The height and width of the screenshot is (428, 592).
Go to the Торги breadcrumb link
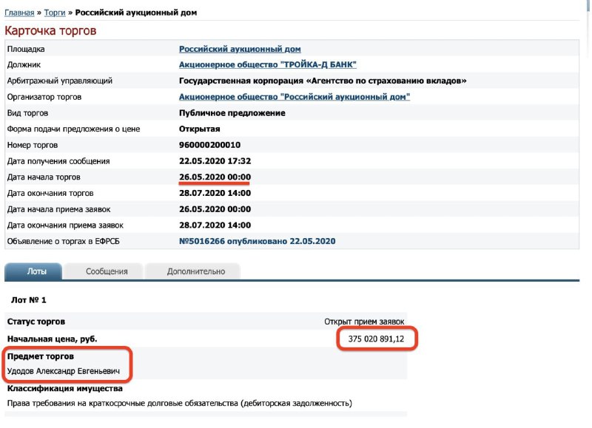55,13
